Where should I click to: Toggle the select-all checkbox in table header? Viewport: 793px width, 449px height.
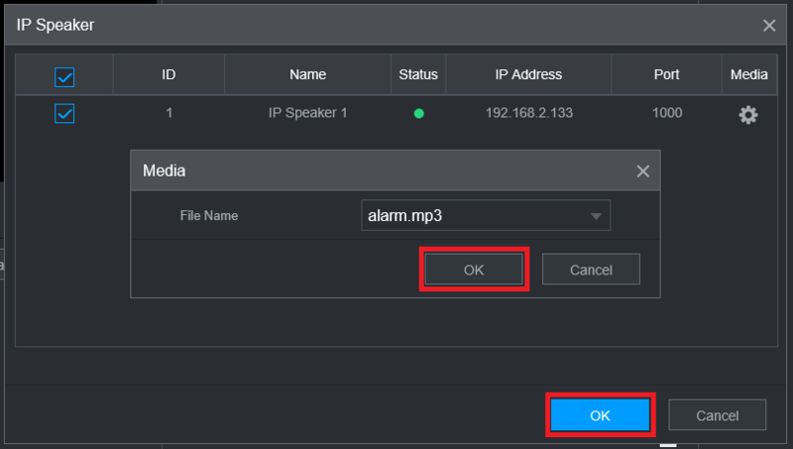[64, 75]
